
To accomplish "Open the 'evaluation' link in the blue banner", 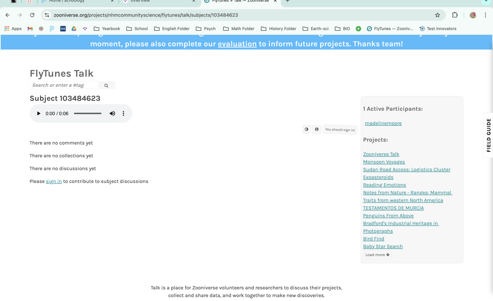I will point(237,44).
